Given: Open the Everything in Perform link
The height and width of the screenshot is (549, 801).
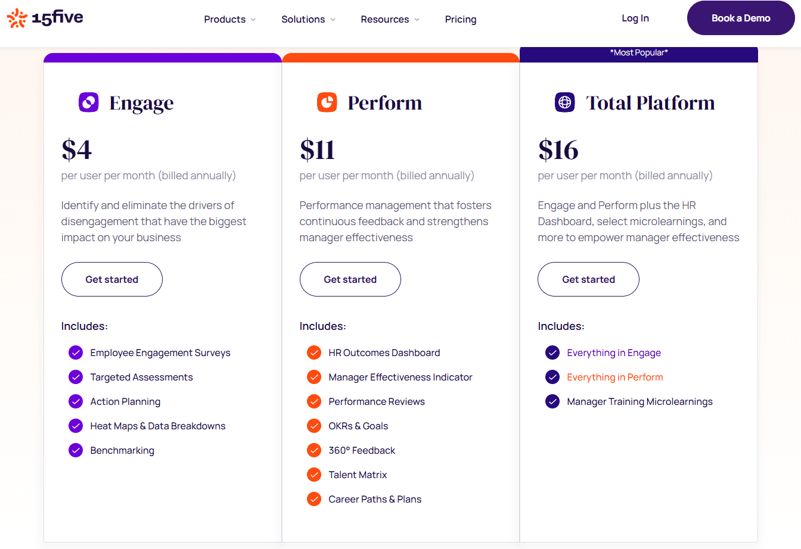Looking at the screenshot, I should pos(615,378).
